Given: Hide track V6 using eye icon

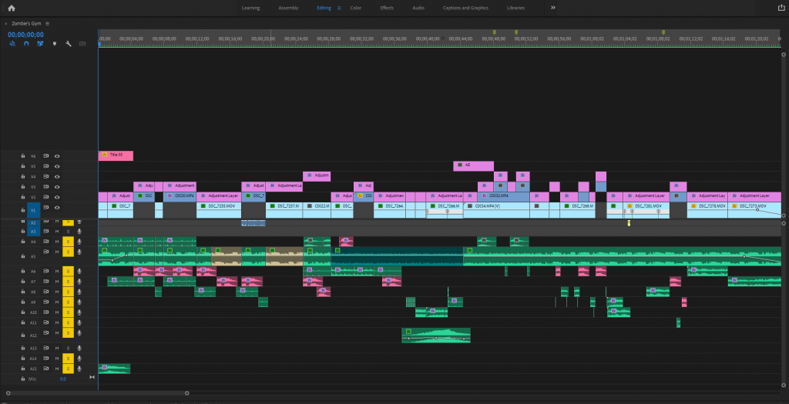Looking at the screenshot, I should 57,156.
